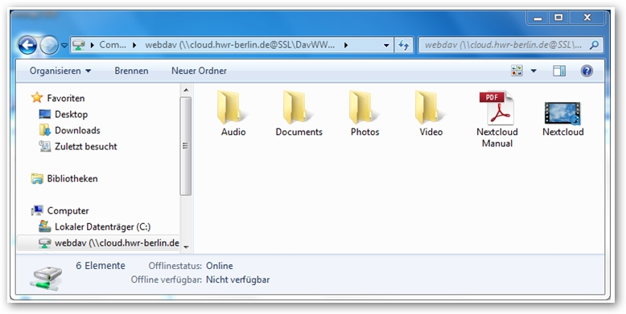
Task: Click the Lokaler Datenträger drive icon
Action: pos(45,226)
